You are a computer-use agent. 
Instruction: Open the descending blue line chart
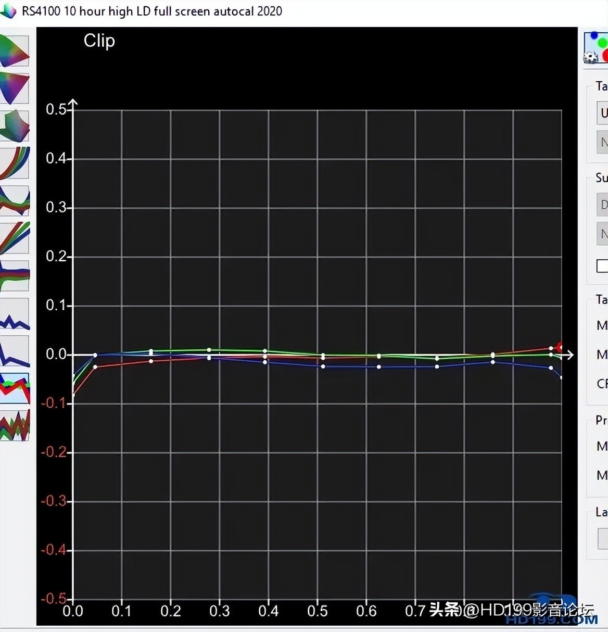15,351
